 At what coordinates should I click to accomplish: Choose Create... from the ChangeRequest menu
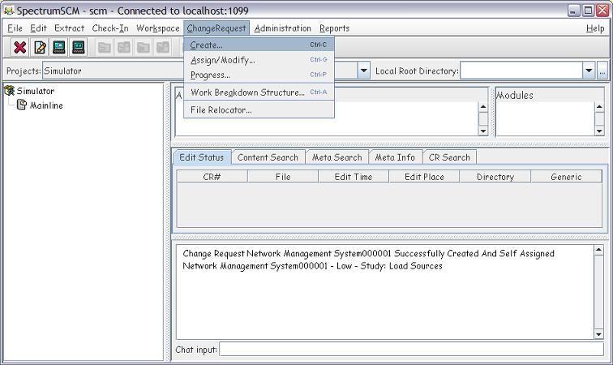pyautogui.click(x=207, y=45)
